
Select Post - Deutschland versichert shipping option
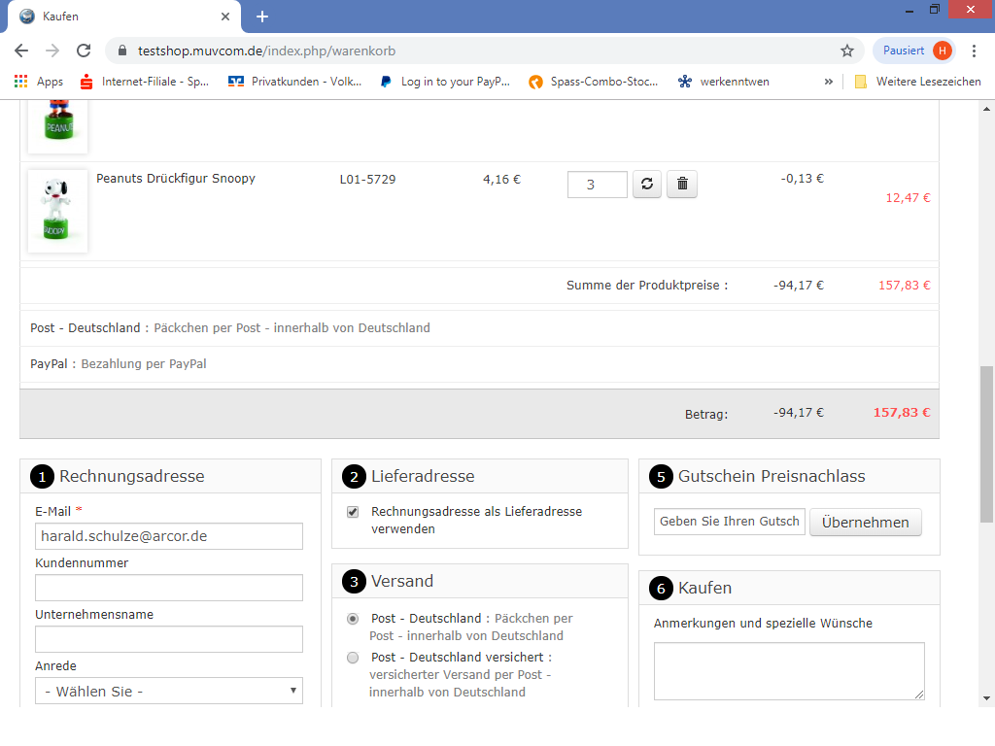pos(353,658)
